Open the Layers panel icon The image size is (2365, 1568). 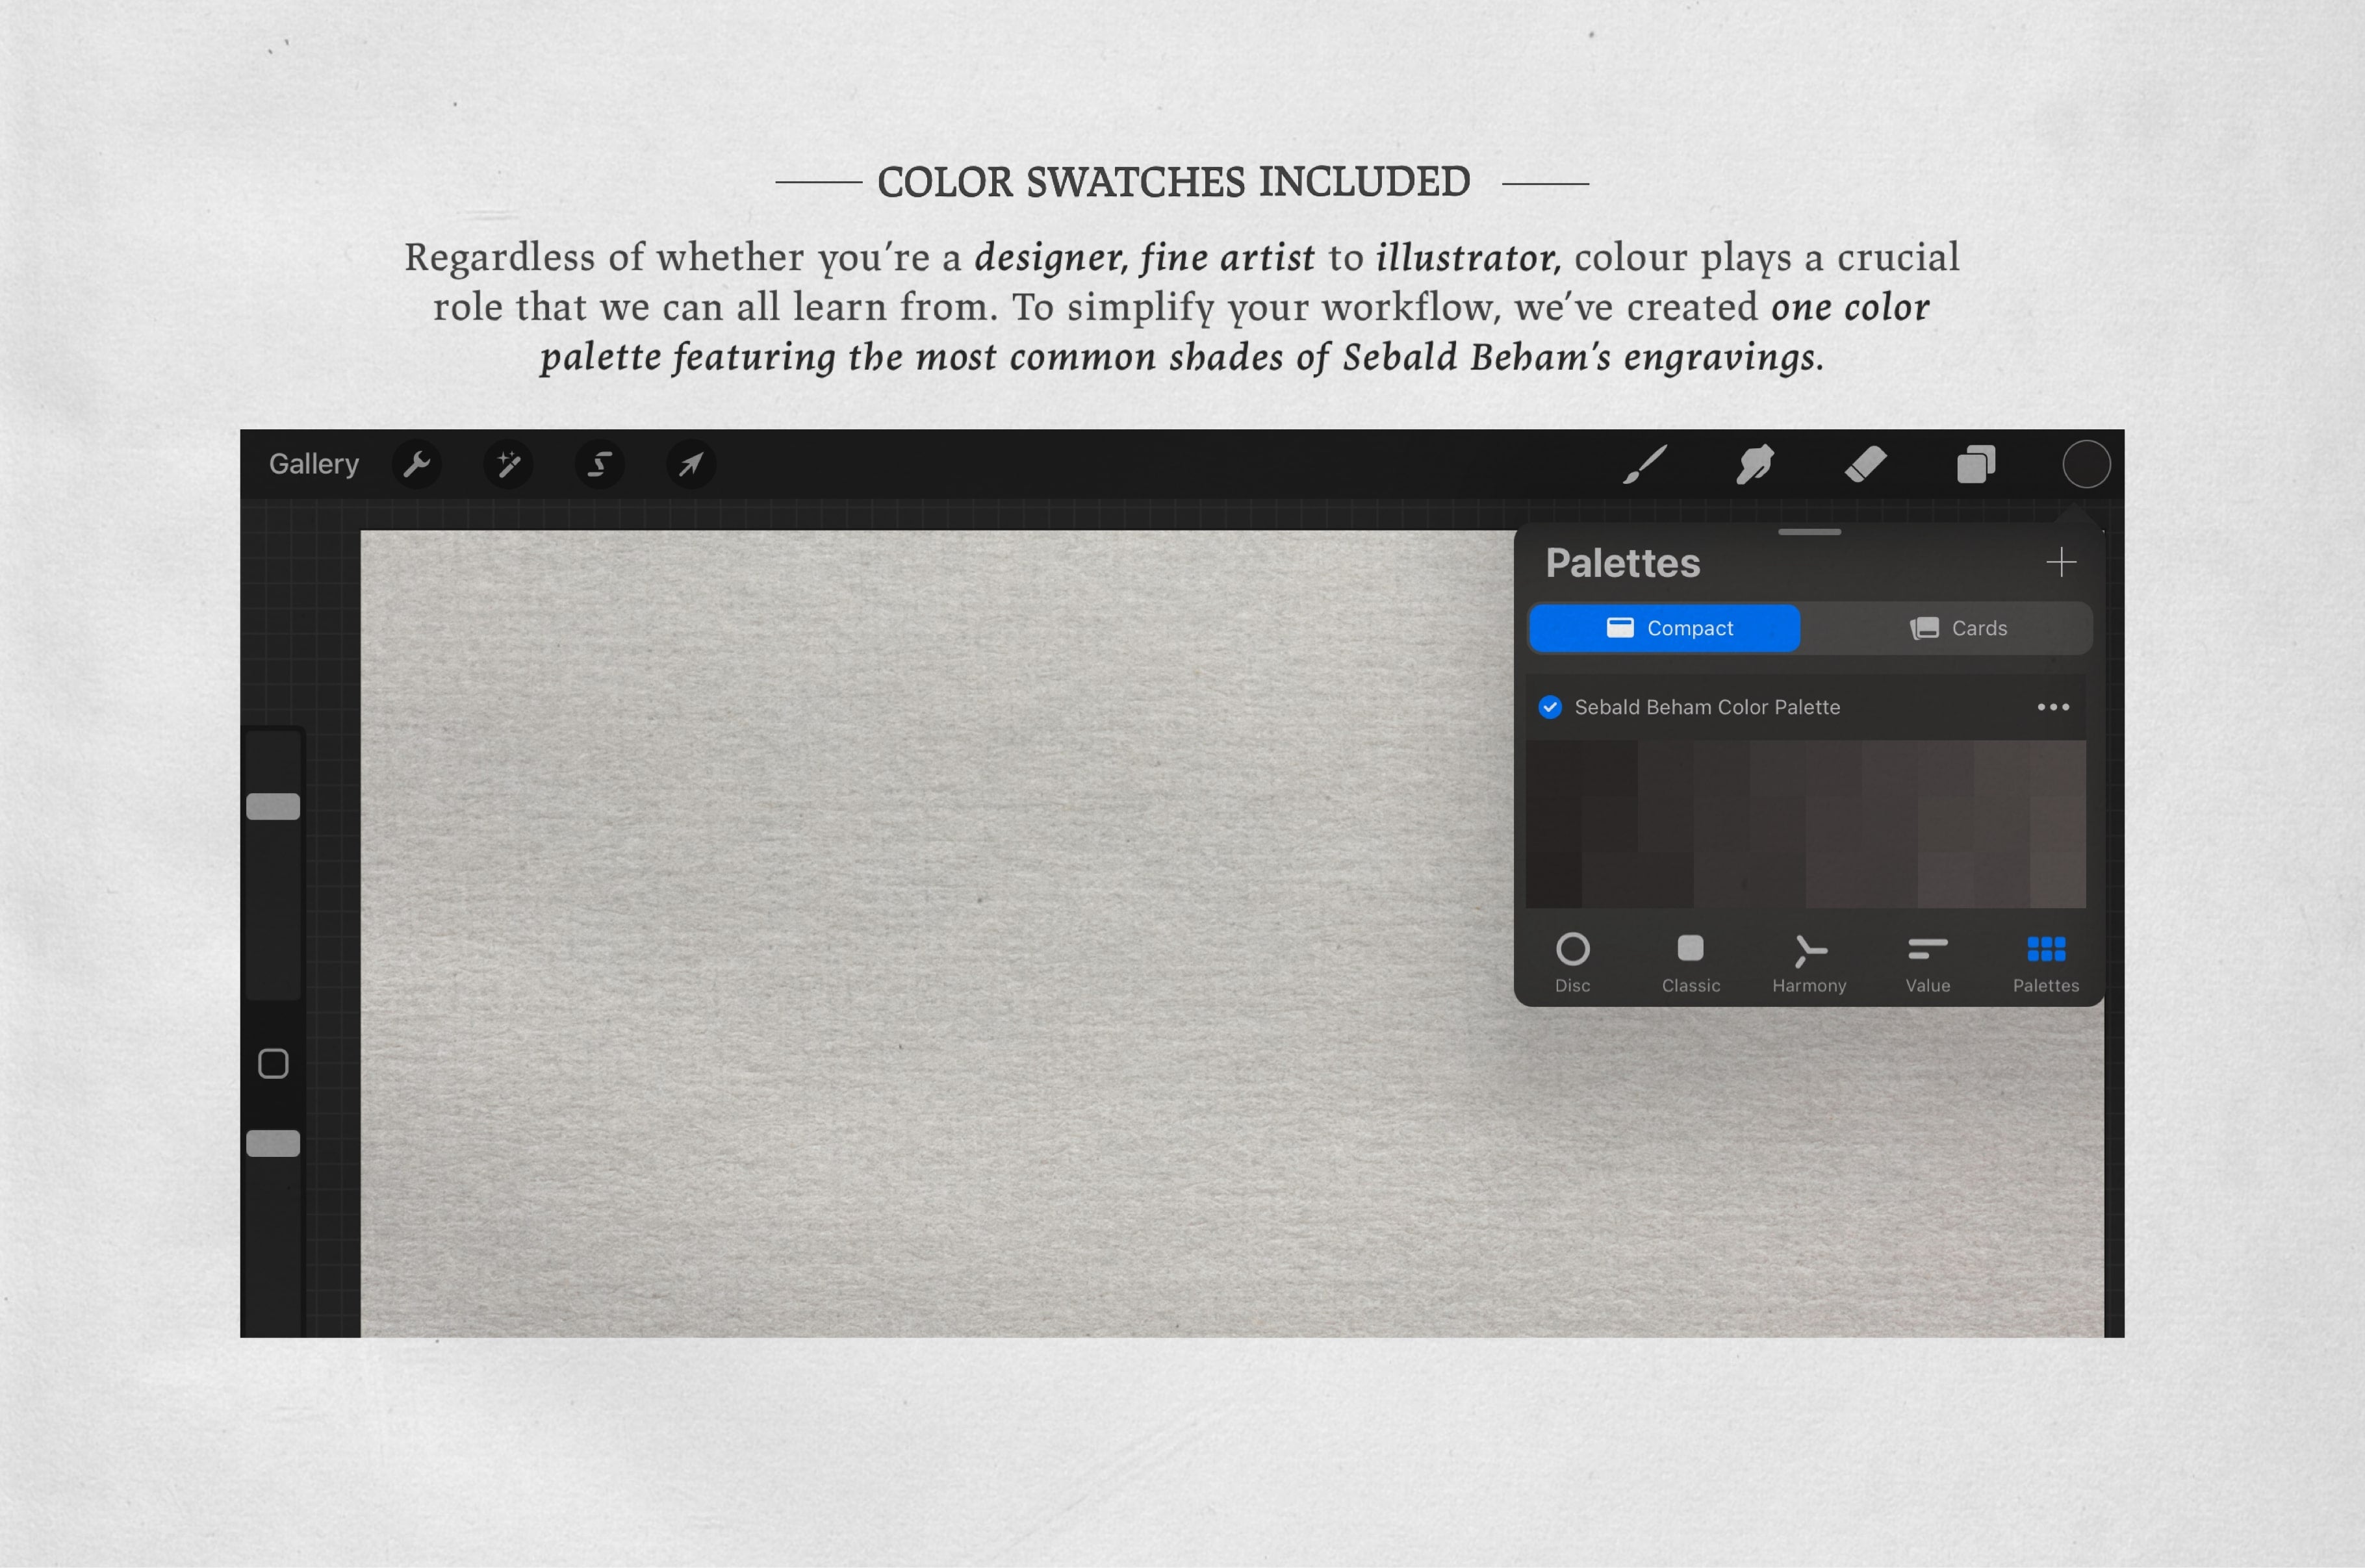(1975, 464)
